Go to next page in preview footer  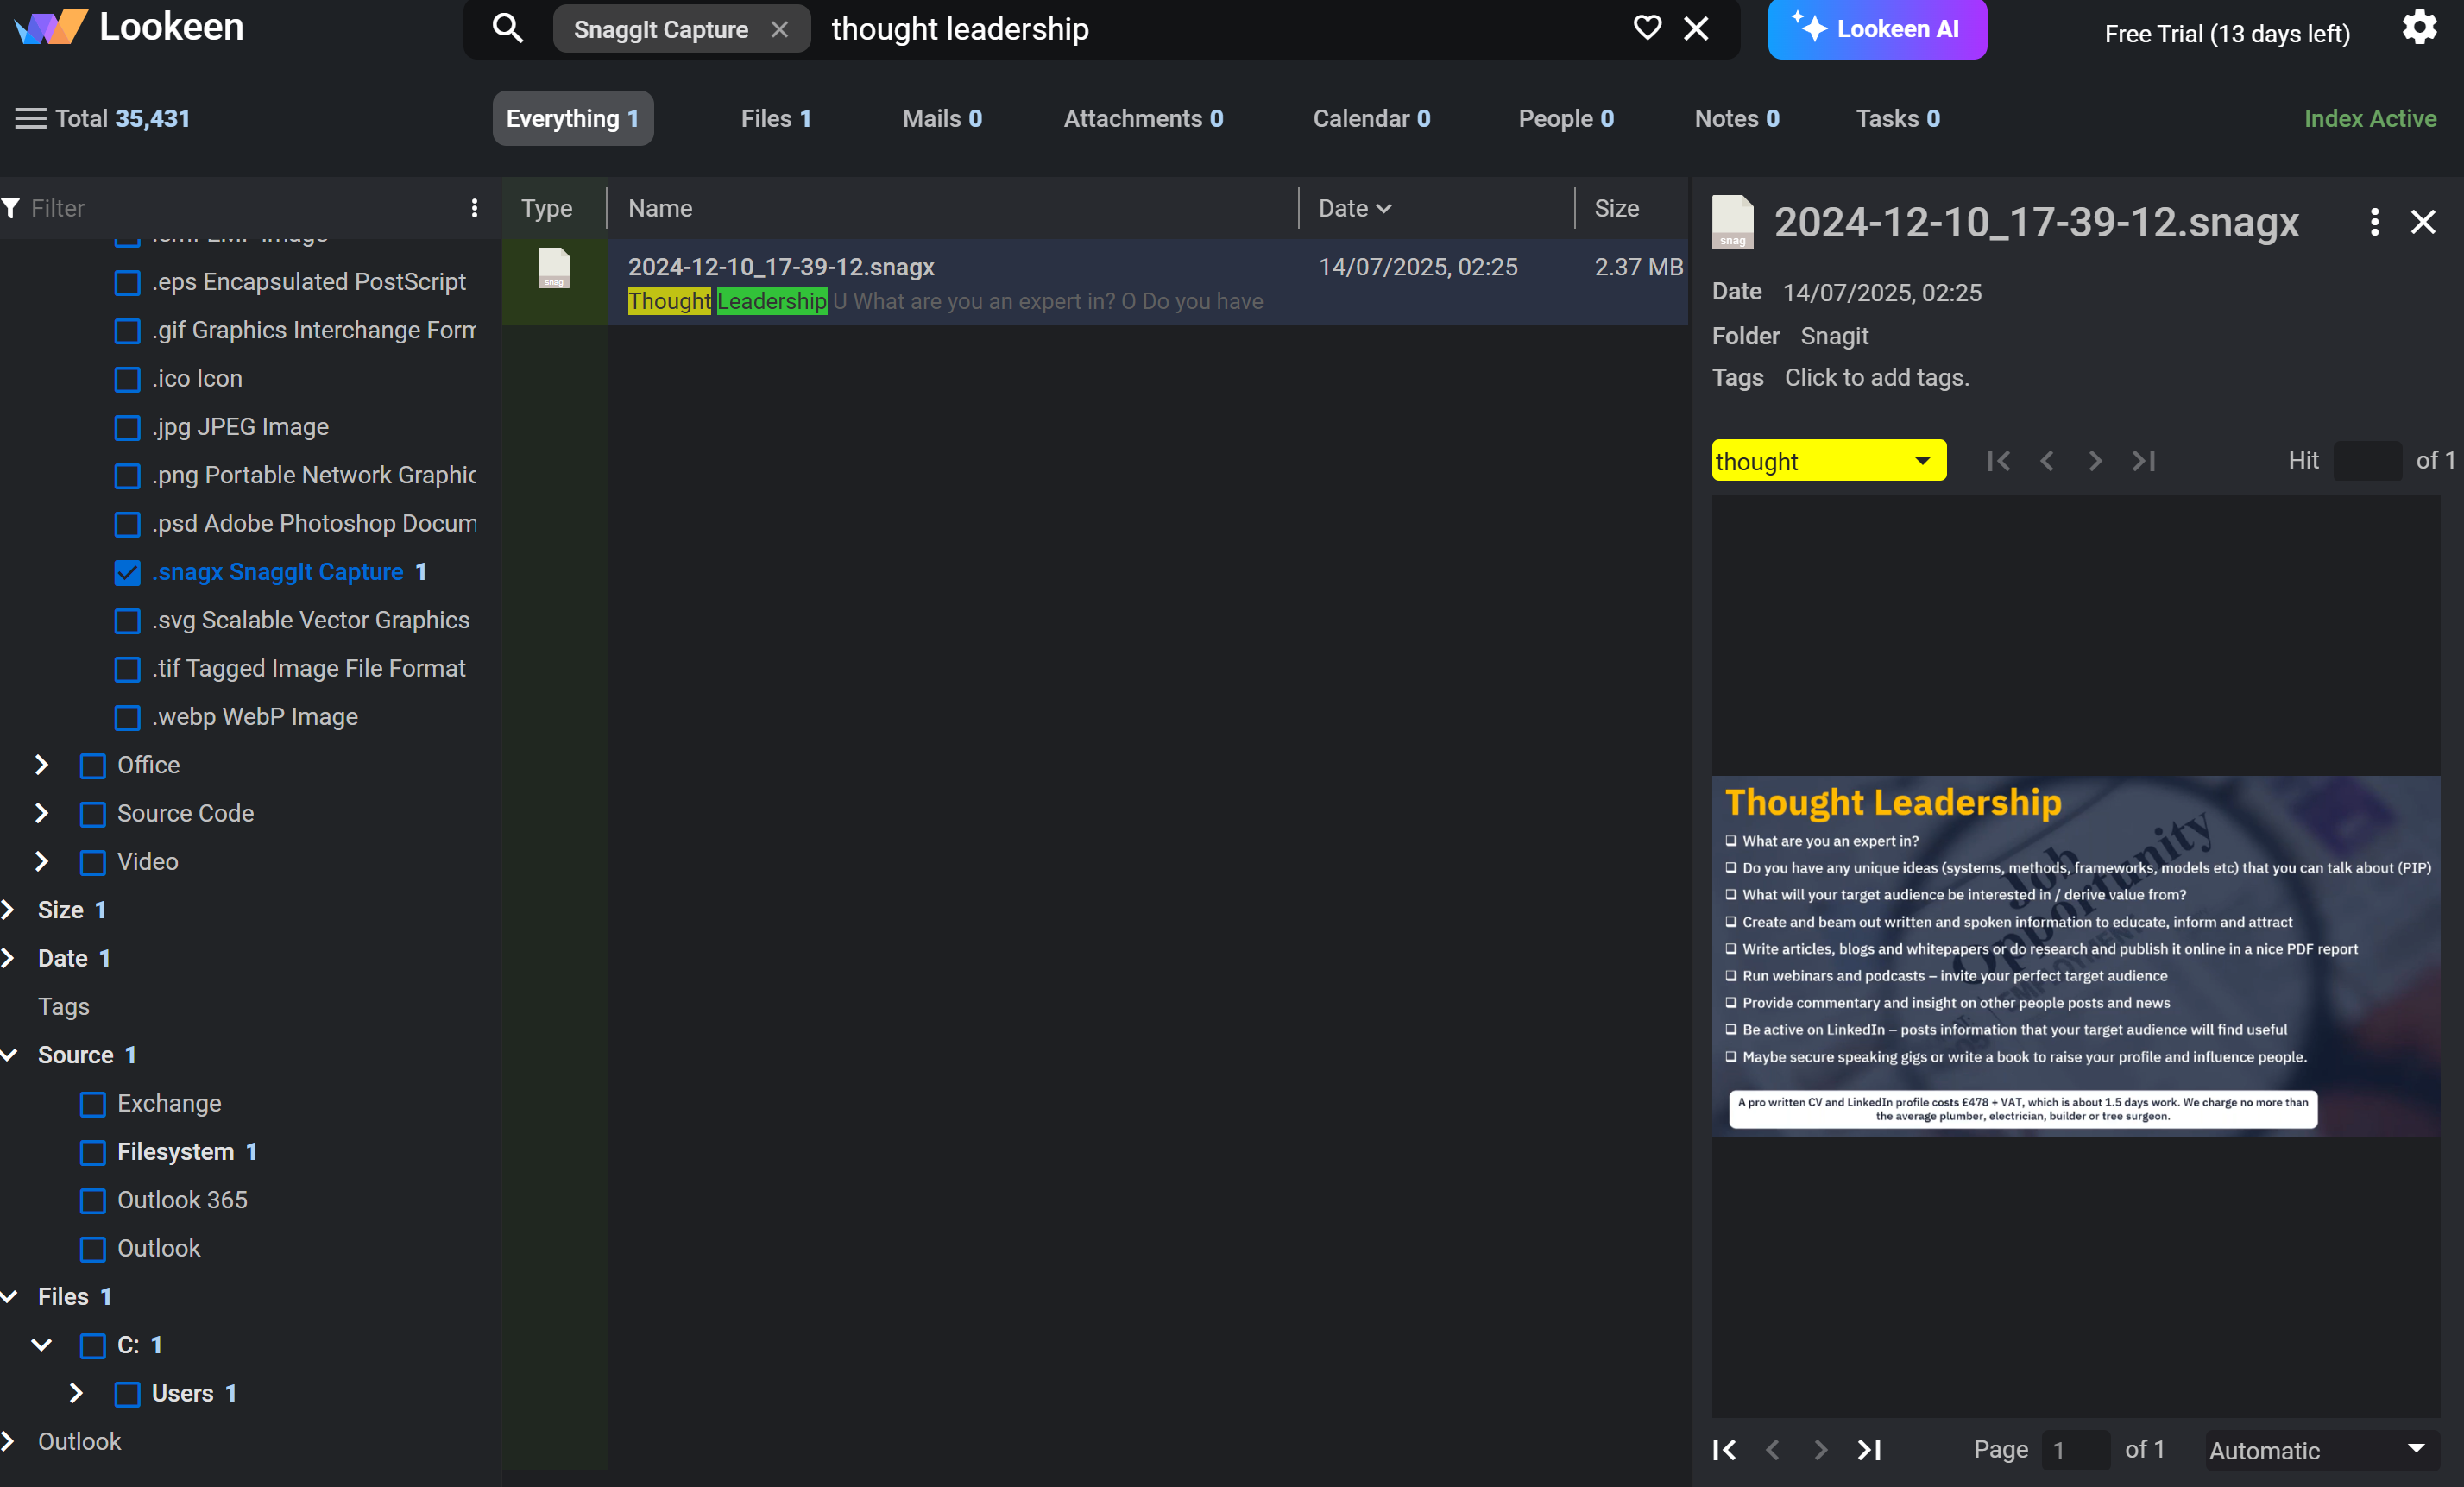(1820, 1450)
